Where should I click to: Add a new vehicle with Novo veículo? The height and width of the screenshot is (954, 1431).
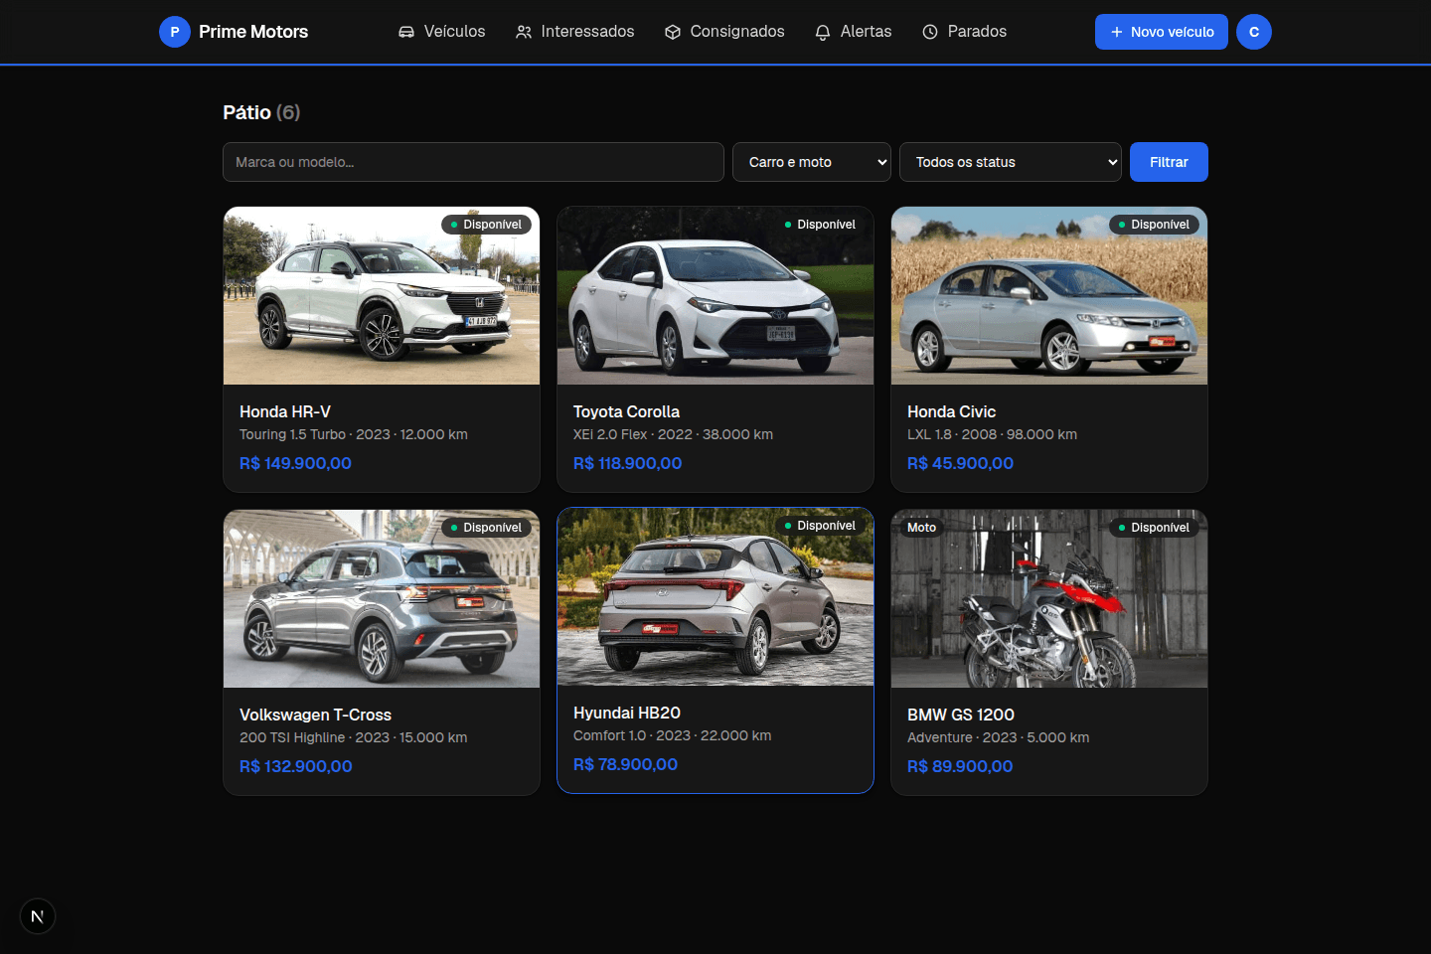pos(1162,32)
